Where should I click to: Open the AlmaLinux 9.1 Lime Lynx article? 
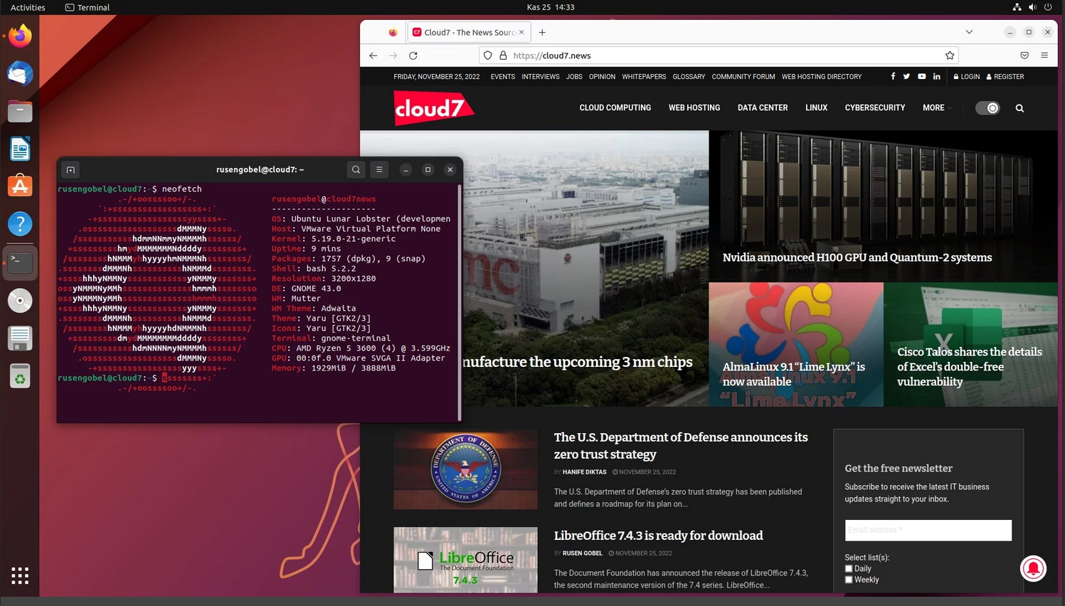(794, 374)
